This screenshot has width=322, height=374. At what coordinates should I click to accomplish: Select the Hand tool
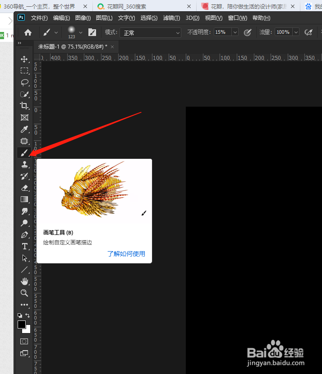[24, 281]
